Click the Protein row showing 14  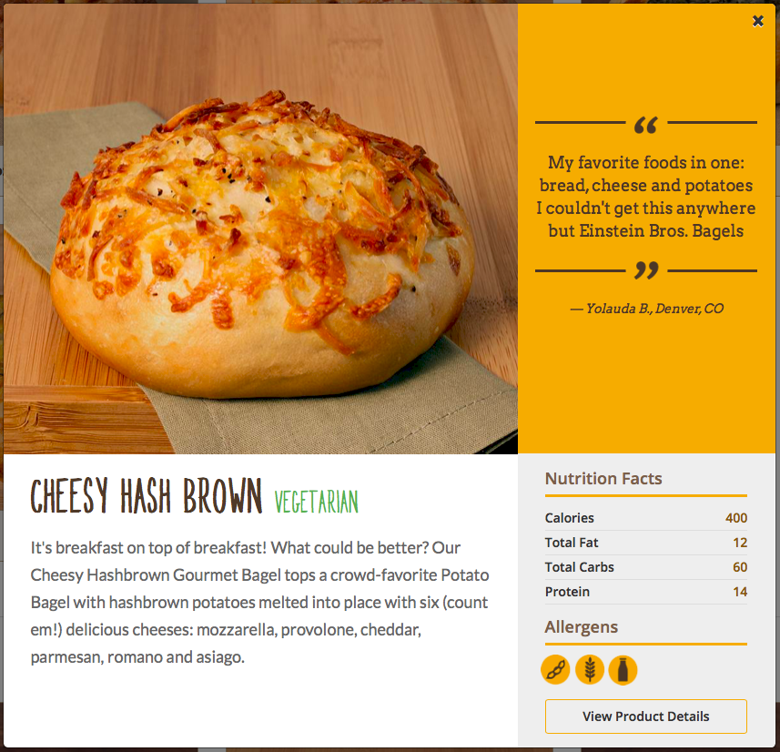[x=645, y=592]
